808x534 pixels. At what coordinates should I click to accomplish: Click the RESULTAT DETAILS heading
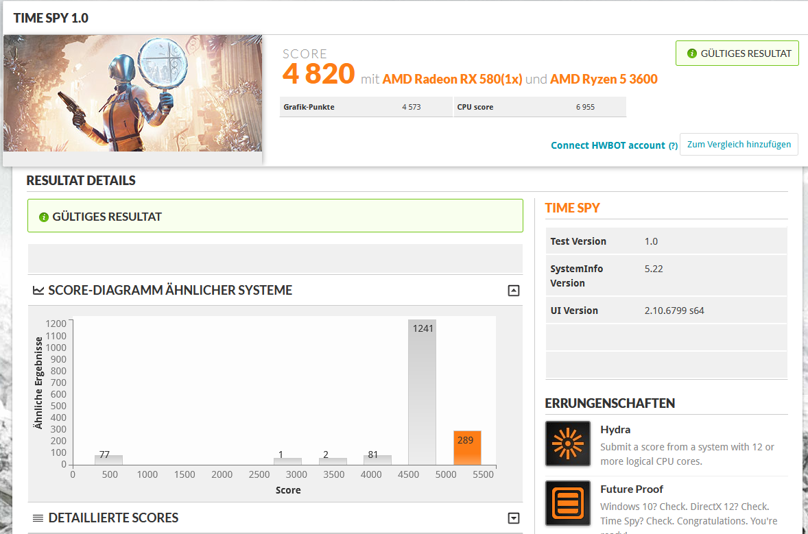point(81,181)
